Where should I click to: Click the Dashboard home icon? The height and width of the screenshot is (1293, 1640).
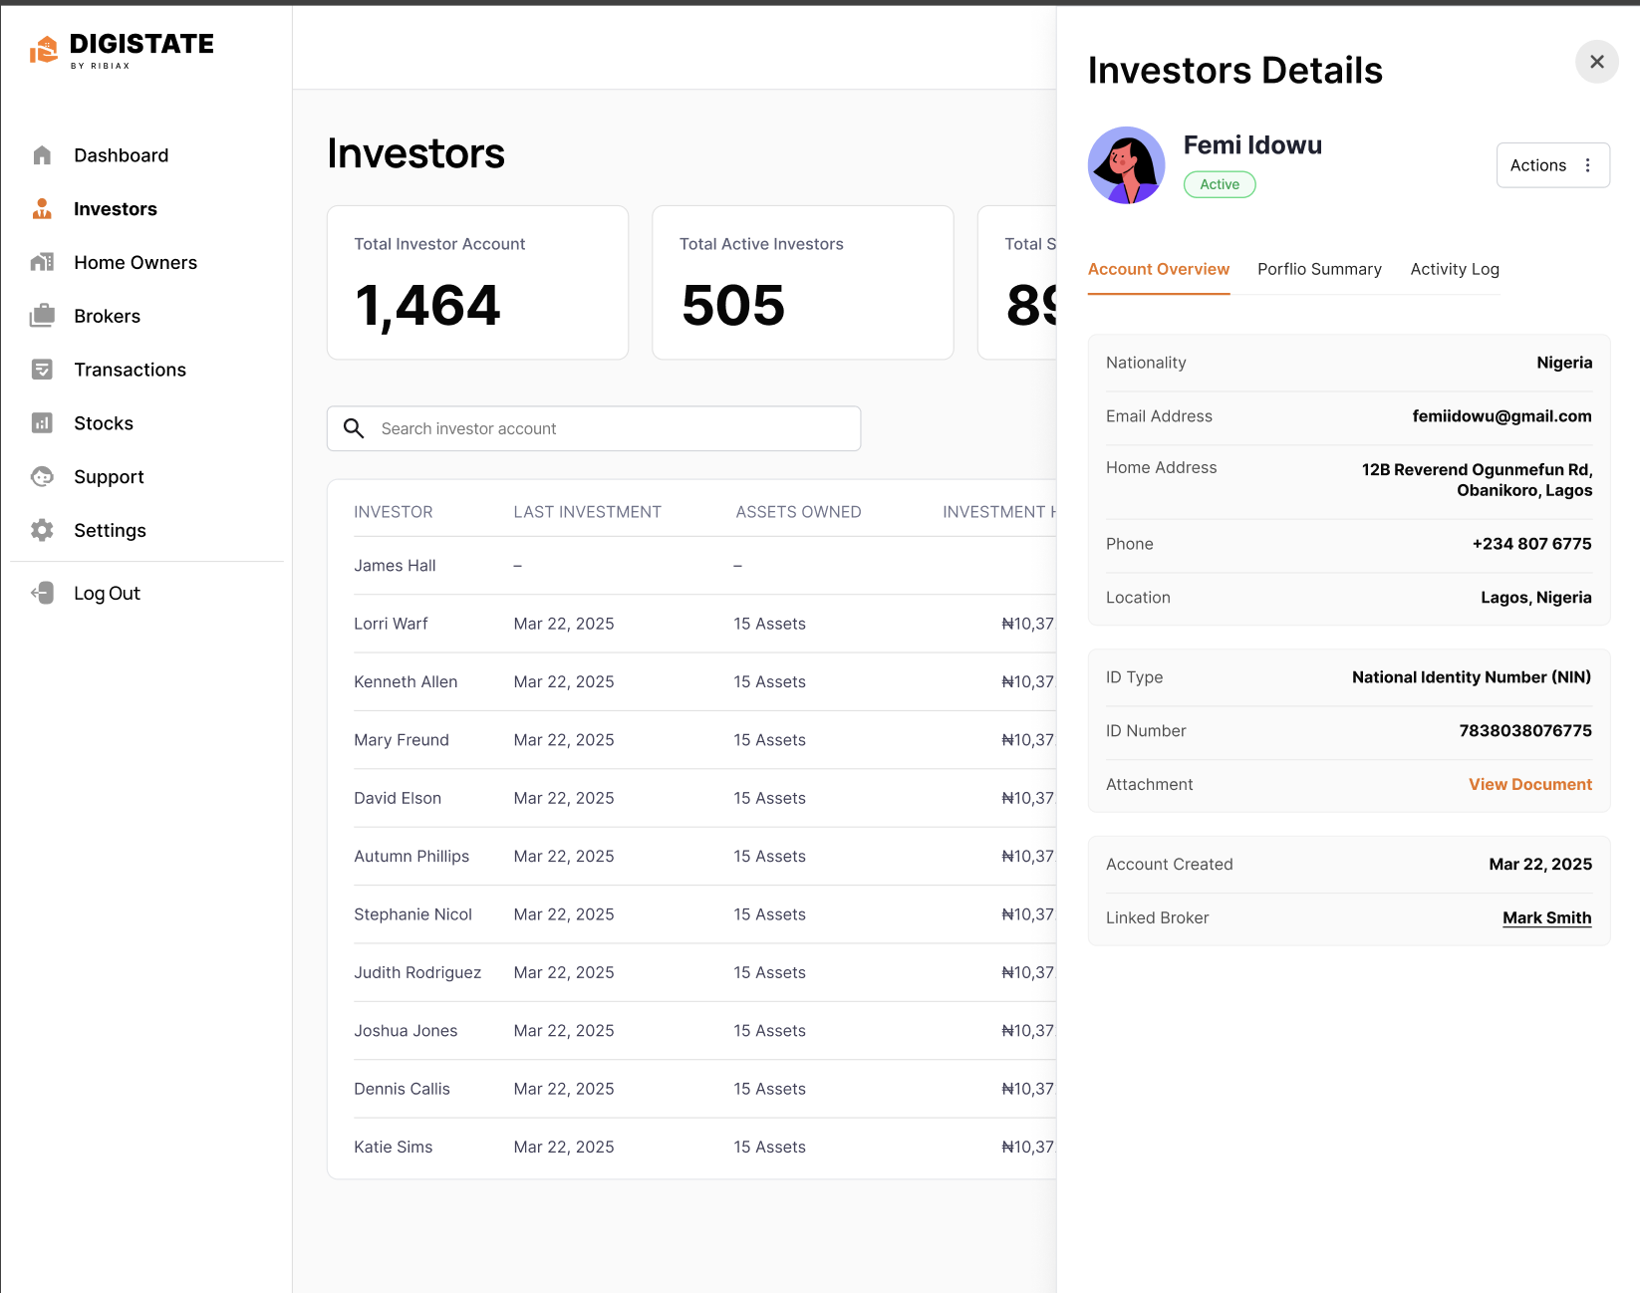(42, 155)
